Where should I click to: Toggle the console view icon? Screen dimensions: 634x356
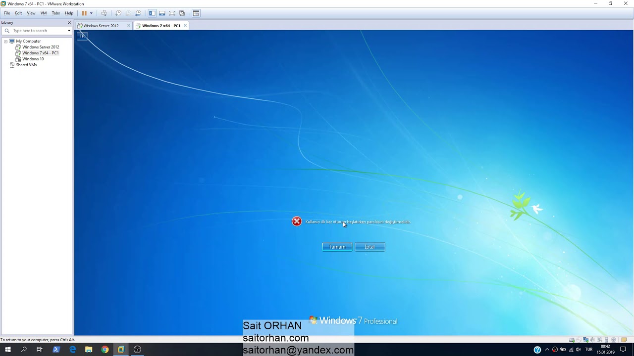point(196,13)
